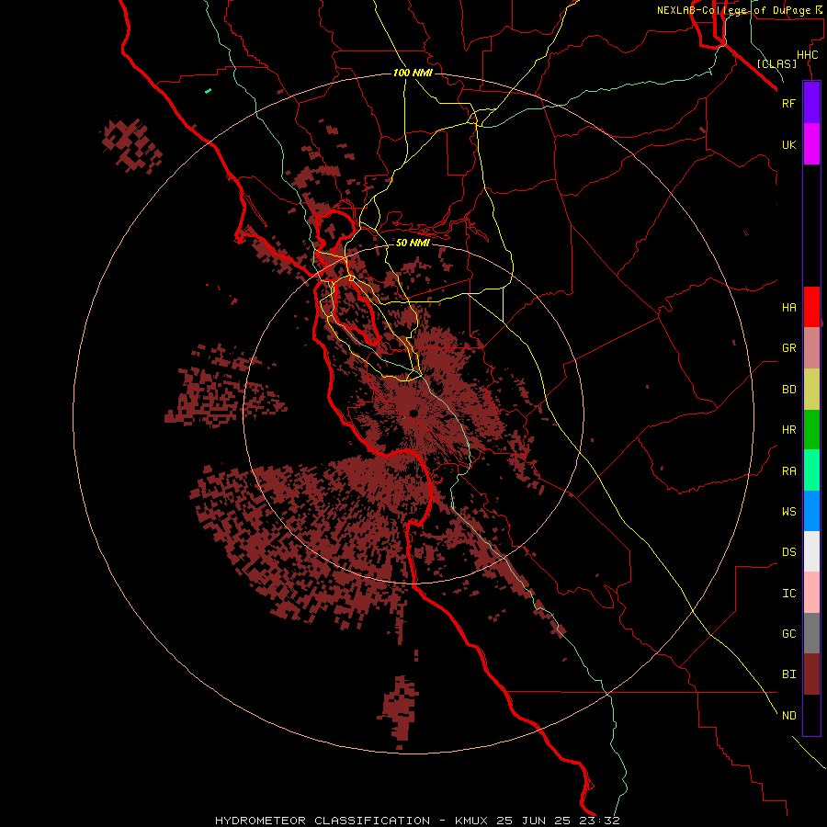Click the BI dark-red legend swatch
The width and height of the screenshot is (827, 827).
811,674
